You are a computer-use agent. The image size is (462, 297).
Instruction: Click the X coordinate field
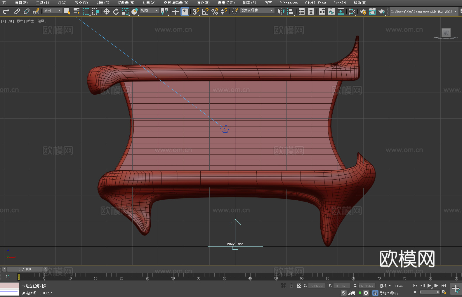(x=316, y=286)
